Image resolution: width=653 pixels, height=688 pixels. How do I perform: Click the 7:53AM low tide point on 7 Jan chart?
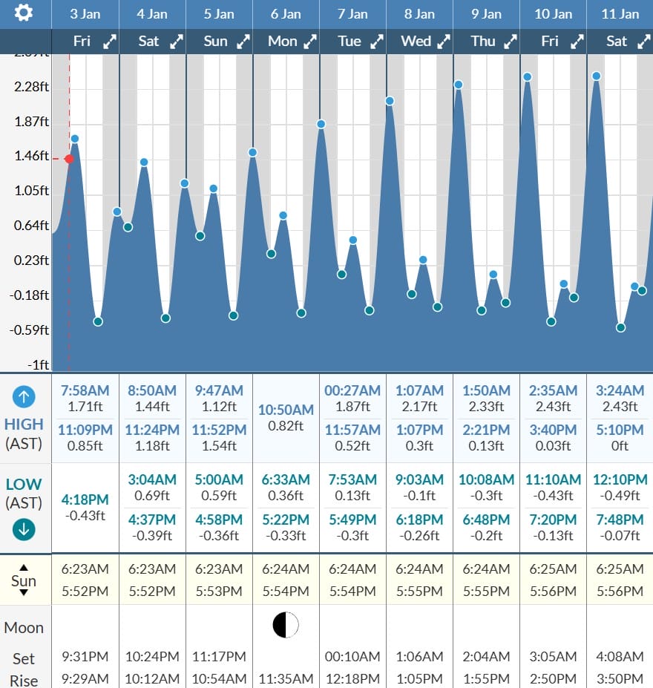coord(341,274)
